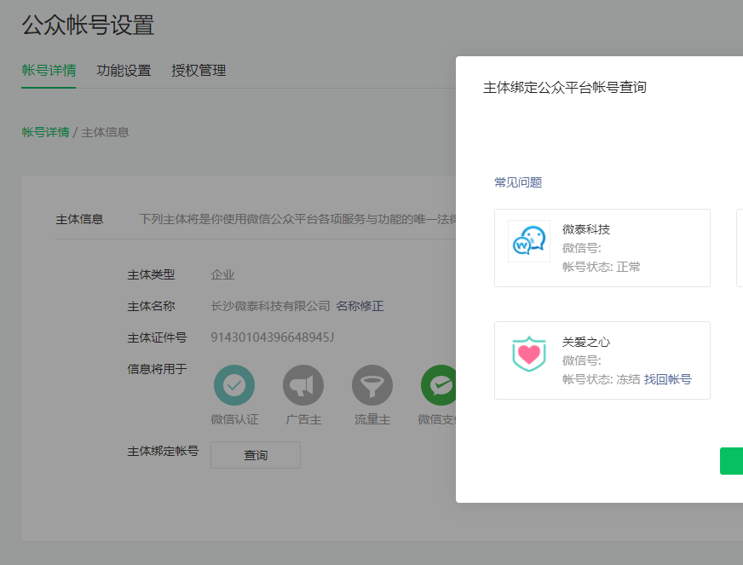The height and width of the screenshot is (565, 743).
Task: Click the 帐号状态: 正常 status text
Action: [601, 267]
